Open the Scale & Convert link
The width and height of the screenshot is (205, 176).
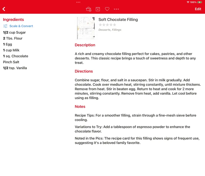[x=21, y=26]
